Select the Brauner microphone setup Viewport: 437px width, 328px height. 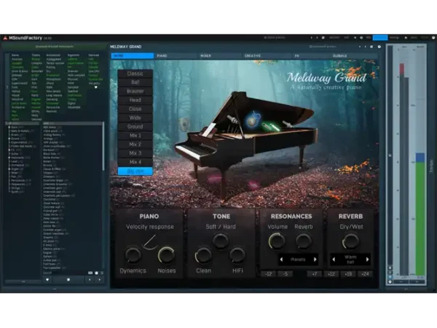(135, 91)
